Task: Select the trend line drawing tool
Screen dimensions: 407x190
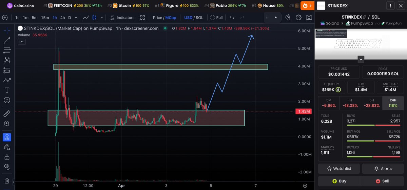Action: pyautogui.click(x=7, y=41)
